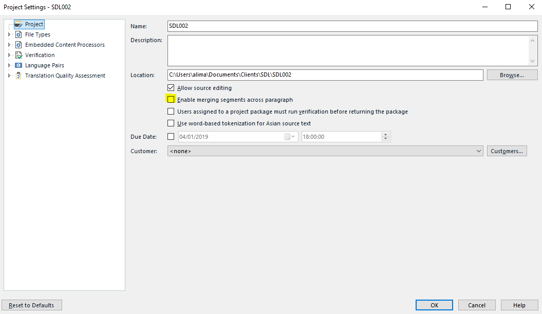Enable word-based tokenization for Asian source
The height and width of the screenshot is (314, 542).
[171, 123]
